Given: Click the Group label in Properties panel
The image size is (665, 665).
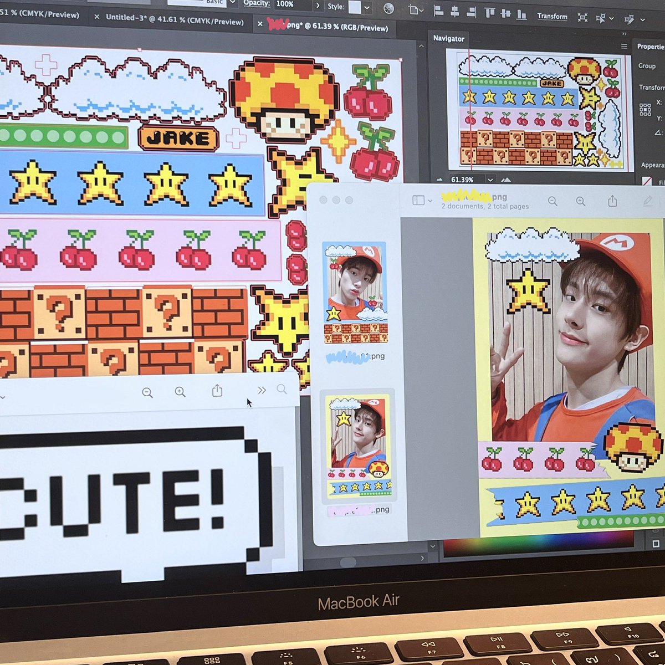Looking at the screenshot, I should (647, 66).
